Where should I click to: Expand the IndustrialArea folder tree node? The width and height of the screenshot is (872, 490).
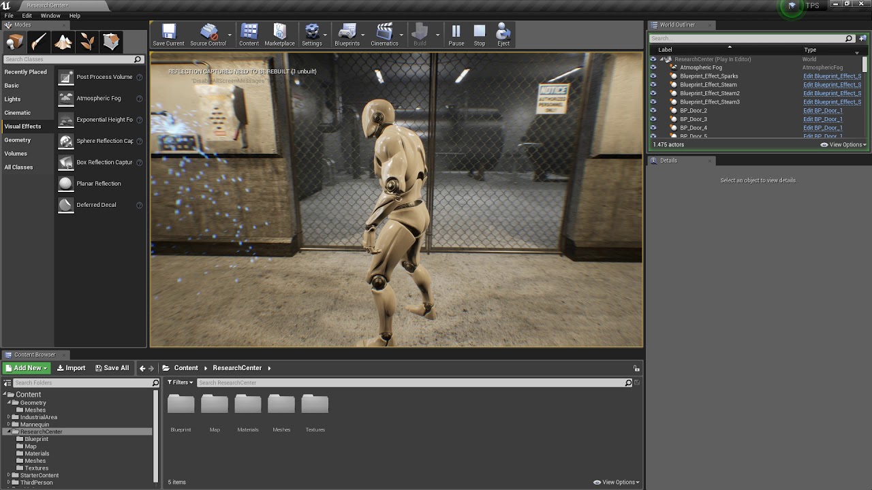pyautogui.click(x=9, y=417)
